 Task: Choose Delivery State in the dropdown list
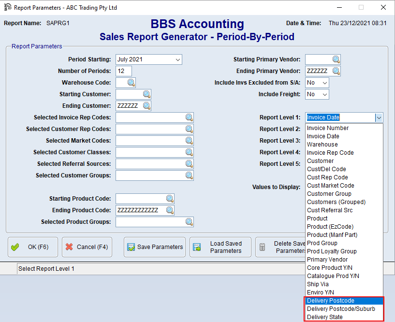tap(324, 317)
